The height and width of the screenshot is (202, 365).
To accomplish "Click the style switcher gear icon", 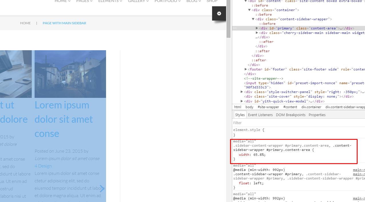I will coord(219,13).
